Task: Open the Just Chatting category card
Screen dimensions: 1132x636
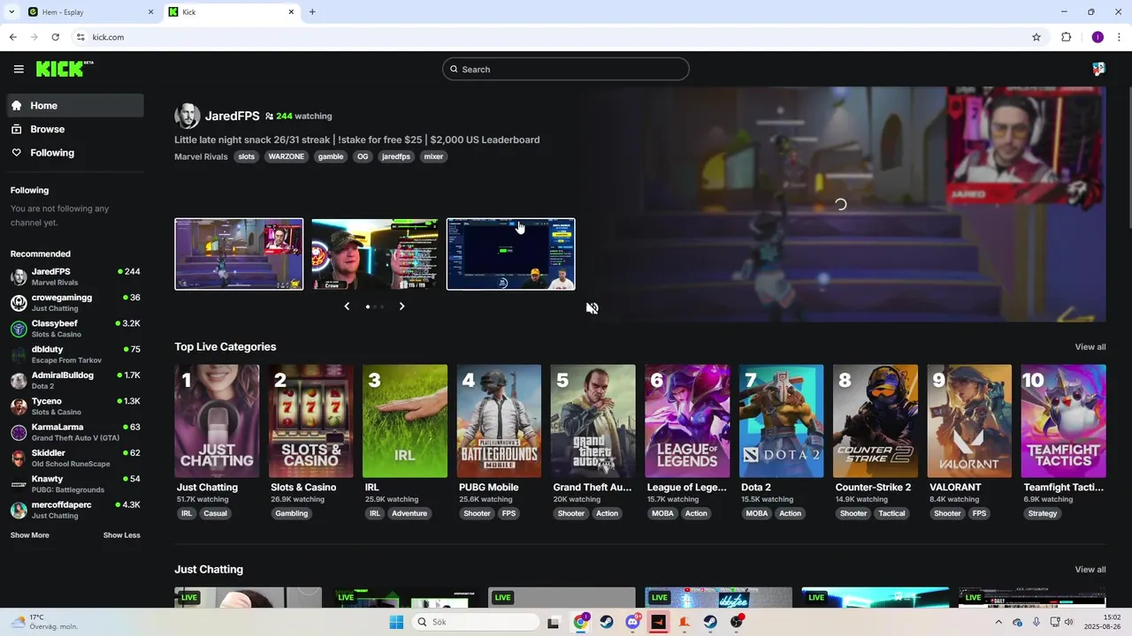Action: coord(217,421)
